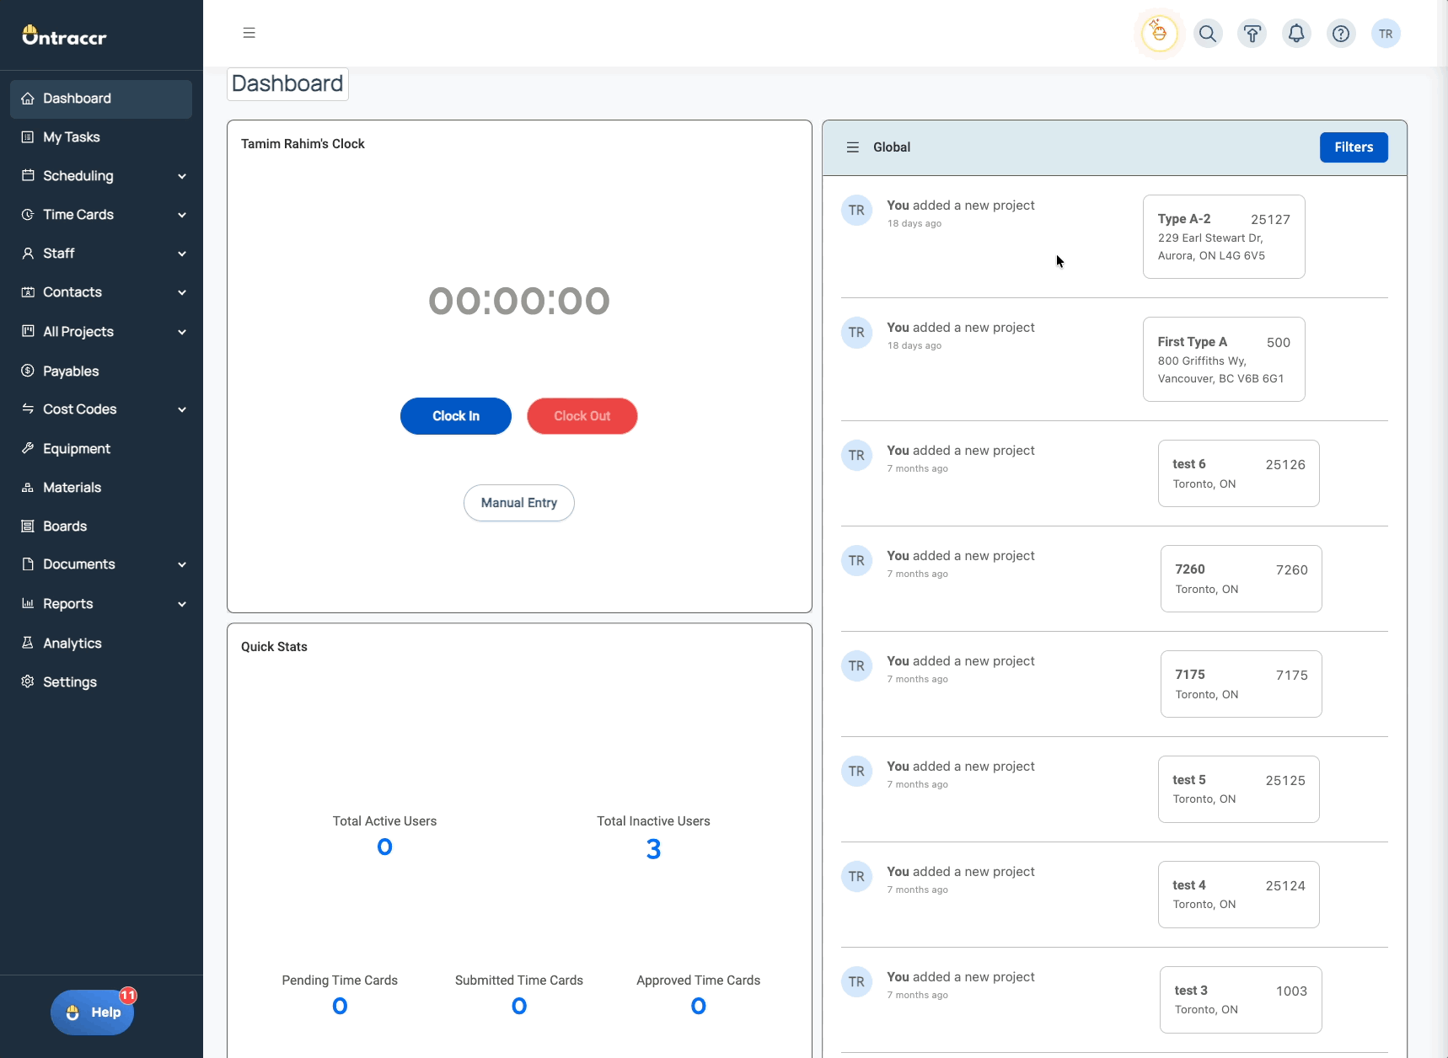Open the 7175 project card
The width and height of the screenshot is (1448, 1058).
1242,684
